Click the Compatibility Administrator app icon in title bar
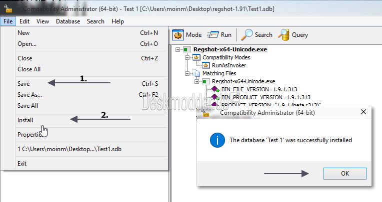Viewport: 382px width, 202px height. click(8, 9)
